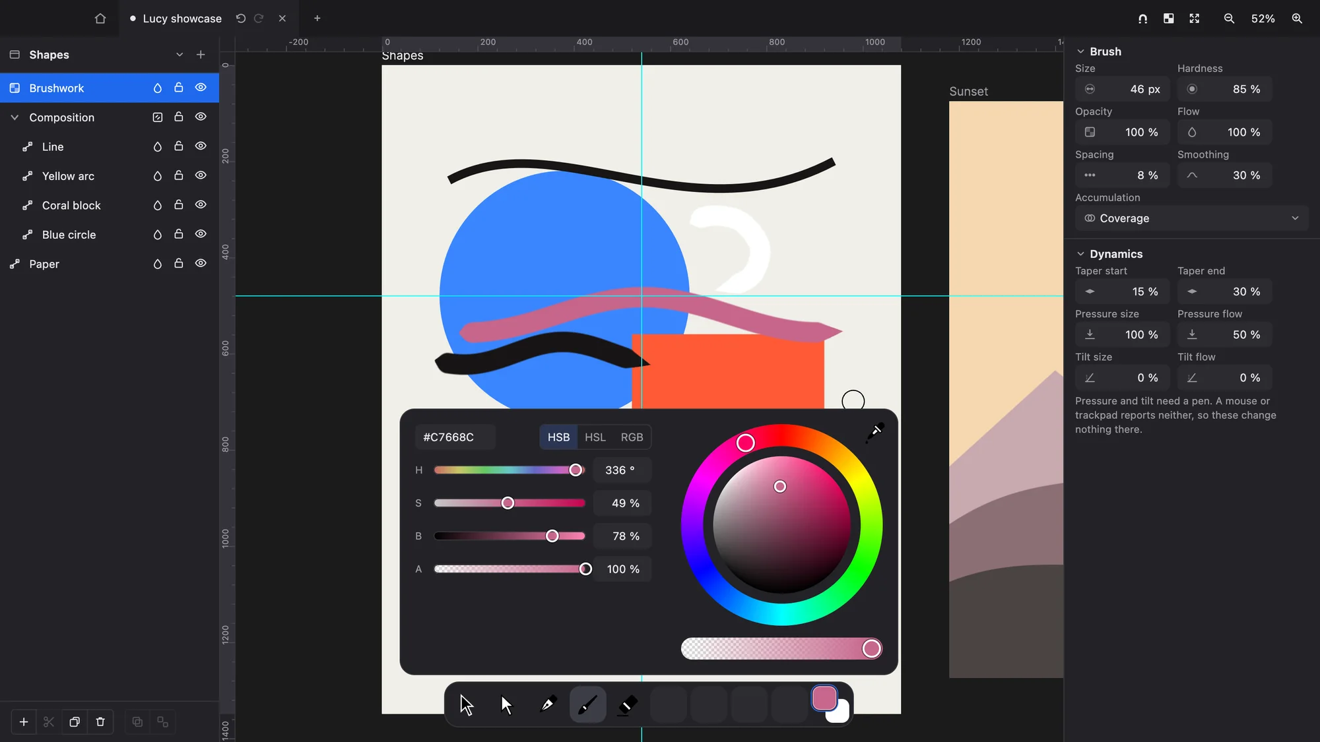Hide the Line layer
Viewport: 1320px width, 742px height.
pos(201,146)
